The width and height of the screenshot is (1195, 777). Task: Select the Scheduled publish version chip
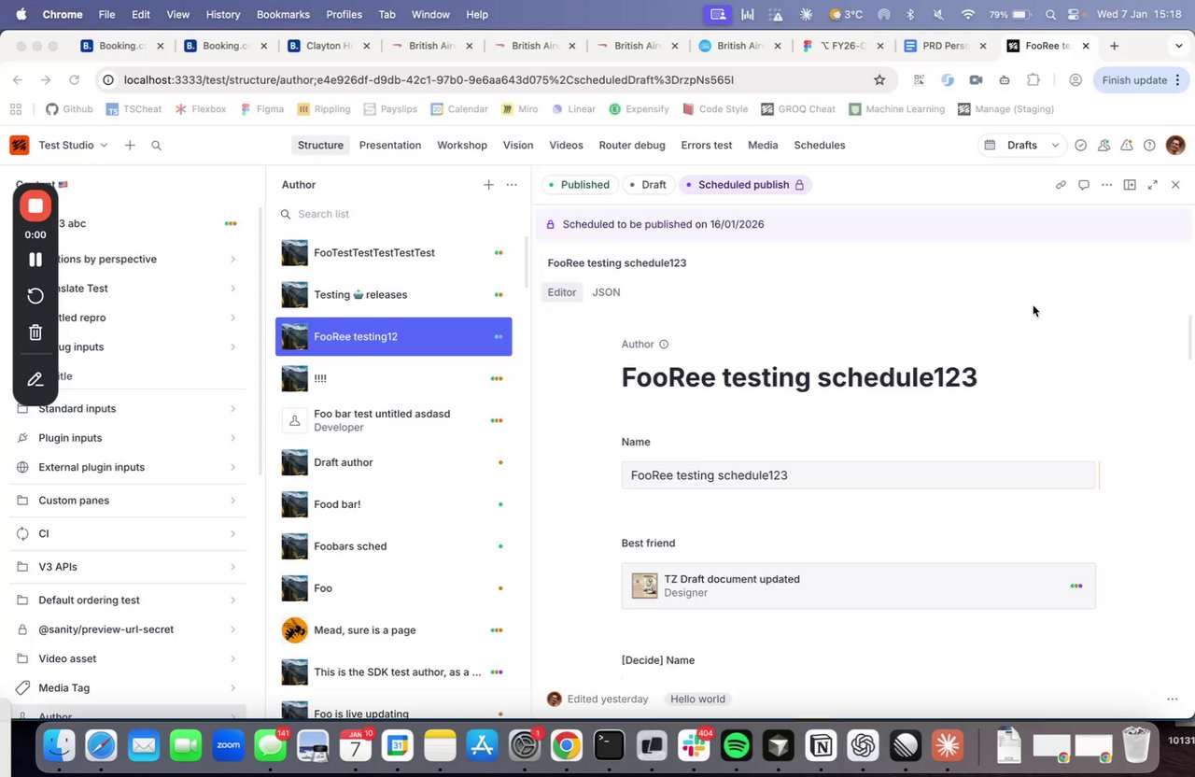745,185
